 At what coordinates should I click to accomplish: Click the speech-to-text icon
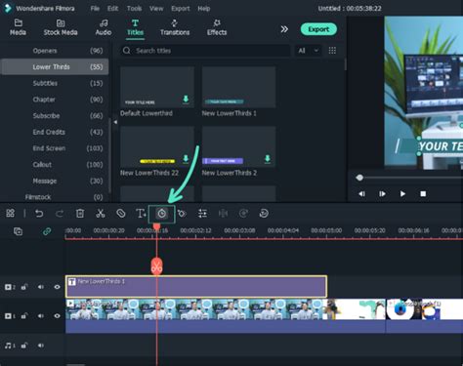pyautogui.click(x=264, y=214)
